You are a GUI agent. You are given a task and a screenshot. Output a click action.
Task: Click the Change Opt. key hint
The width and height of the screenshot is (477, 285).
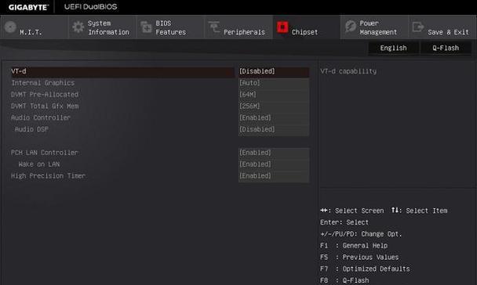coord(361,234)
